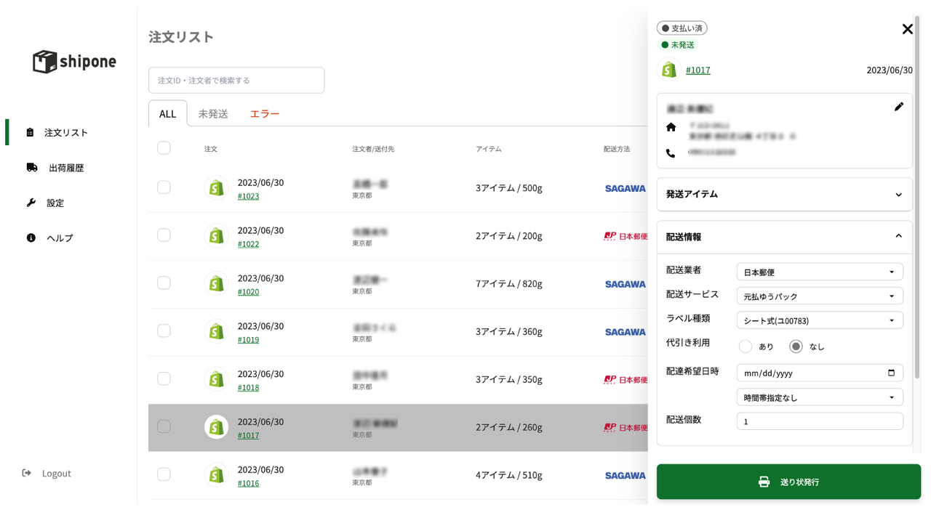931x523 pixels.
Task: Click the order search field
Action: (x=236, y=80)
